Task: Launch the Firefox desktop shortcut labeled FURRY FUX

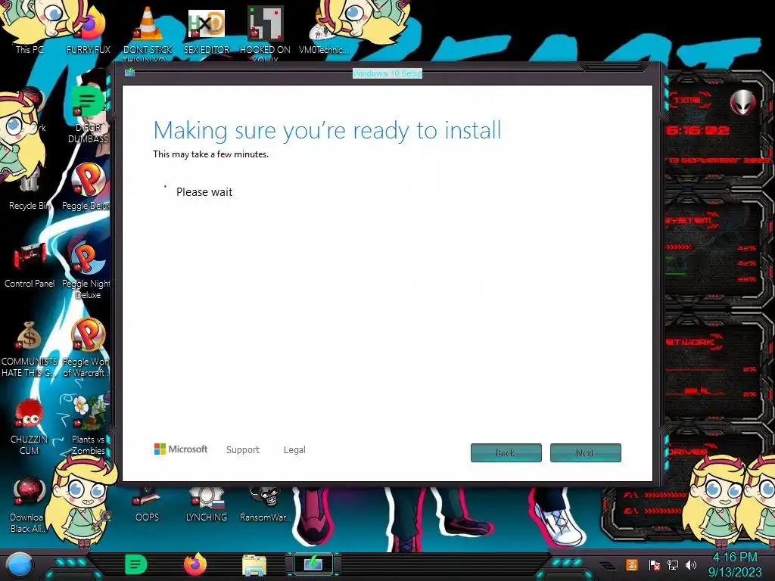Action: tap(89, 30)
